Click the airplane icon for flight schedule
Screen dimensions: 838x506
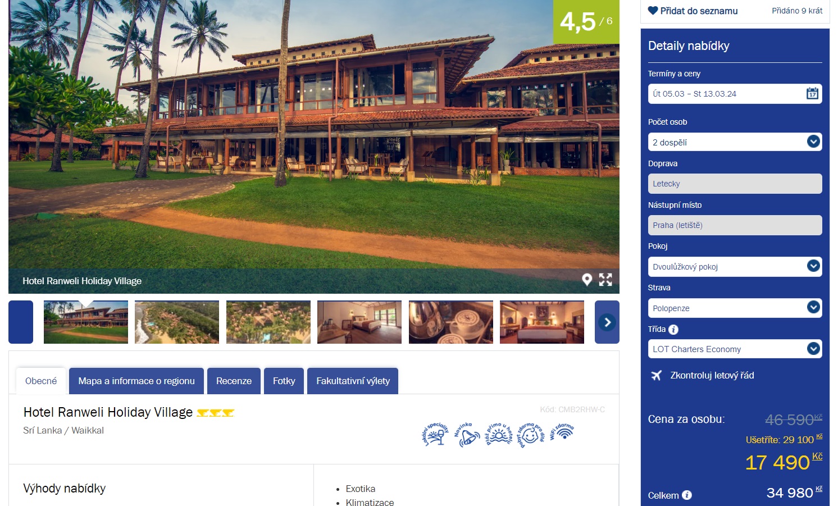[656, 375]
